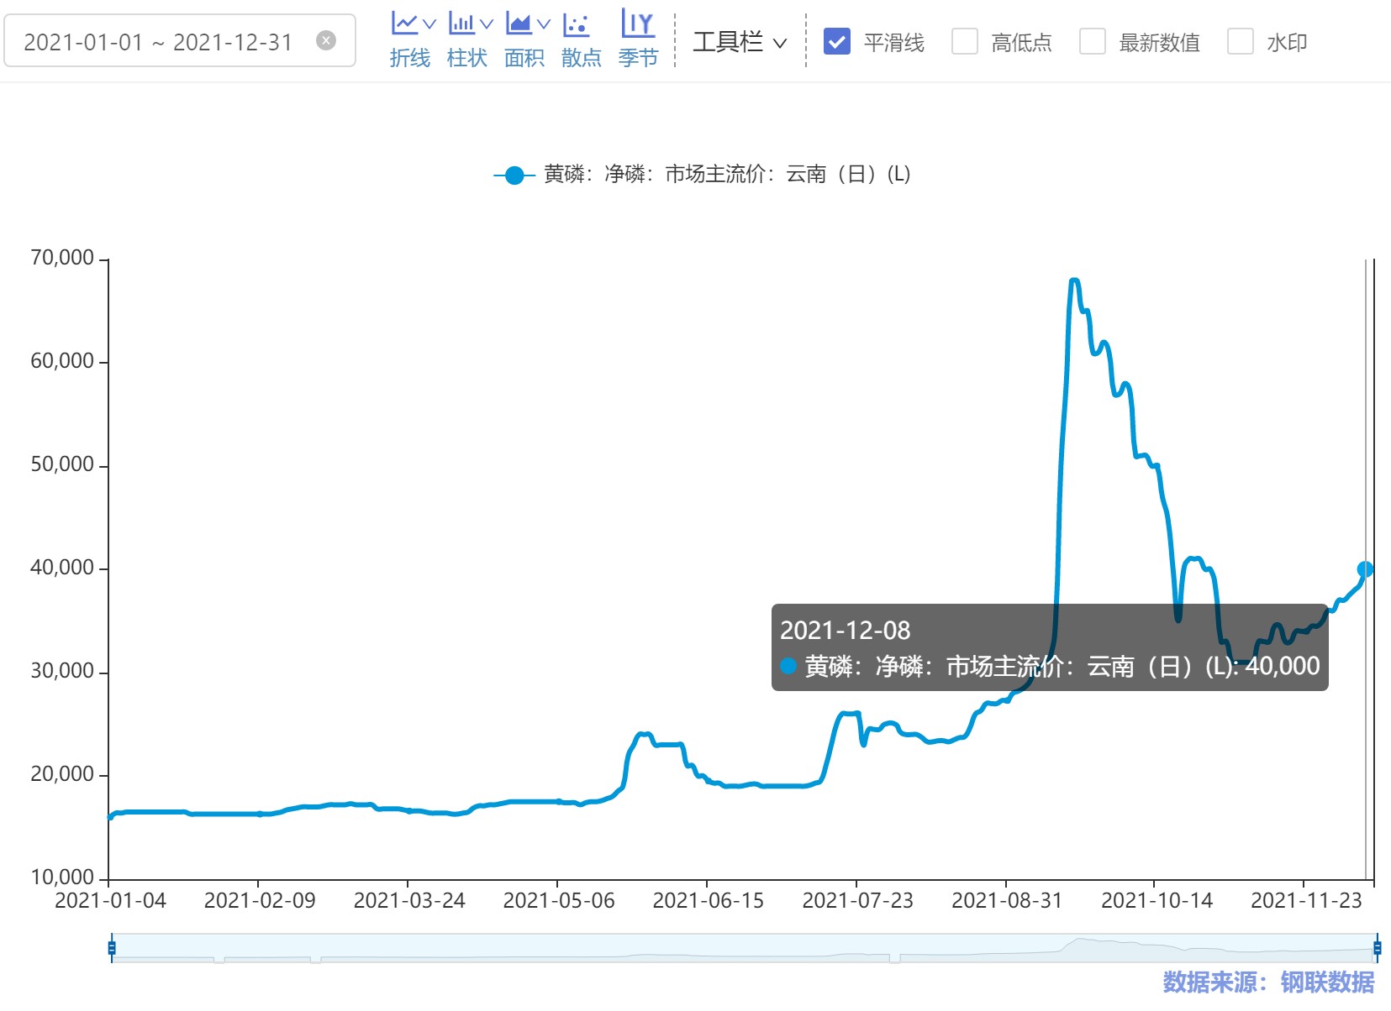Screen dimensions: 1391x1011
Task: Enable the 水印 watermark checkbox
Action: (1241, 41)
